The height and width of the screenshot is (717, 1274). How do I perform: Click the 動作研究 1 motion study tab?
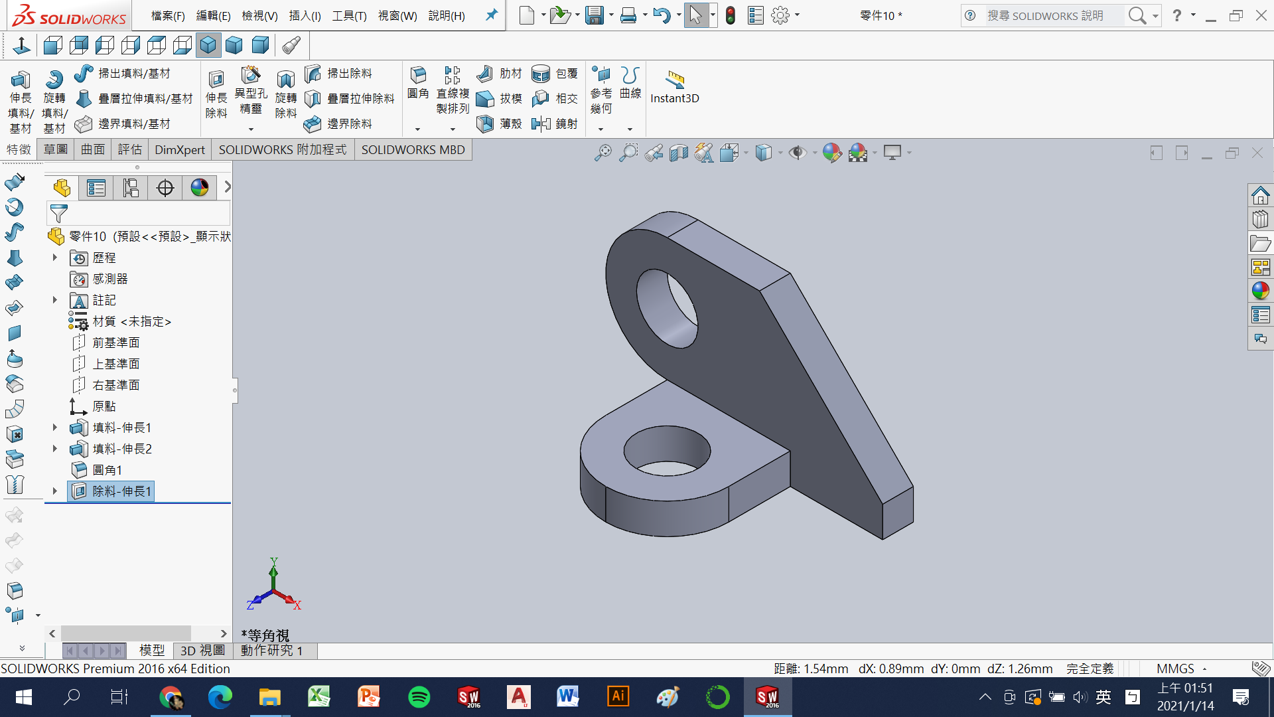(271, 651)
